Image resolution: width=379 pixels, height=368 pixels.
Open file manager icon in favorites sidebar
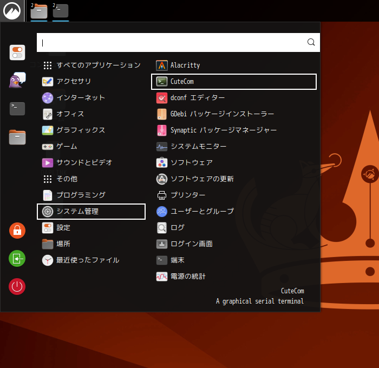click(x=17, y=137)
